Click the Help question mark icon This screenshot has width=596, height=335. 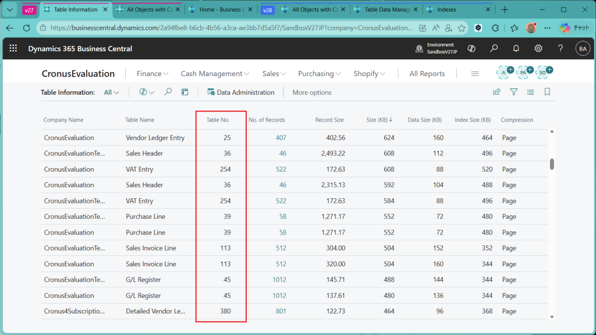click(560, 49)
